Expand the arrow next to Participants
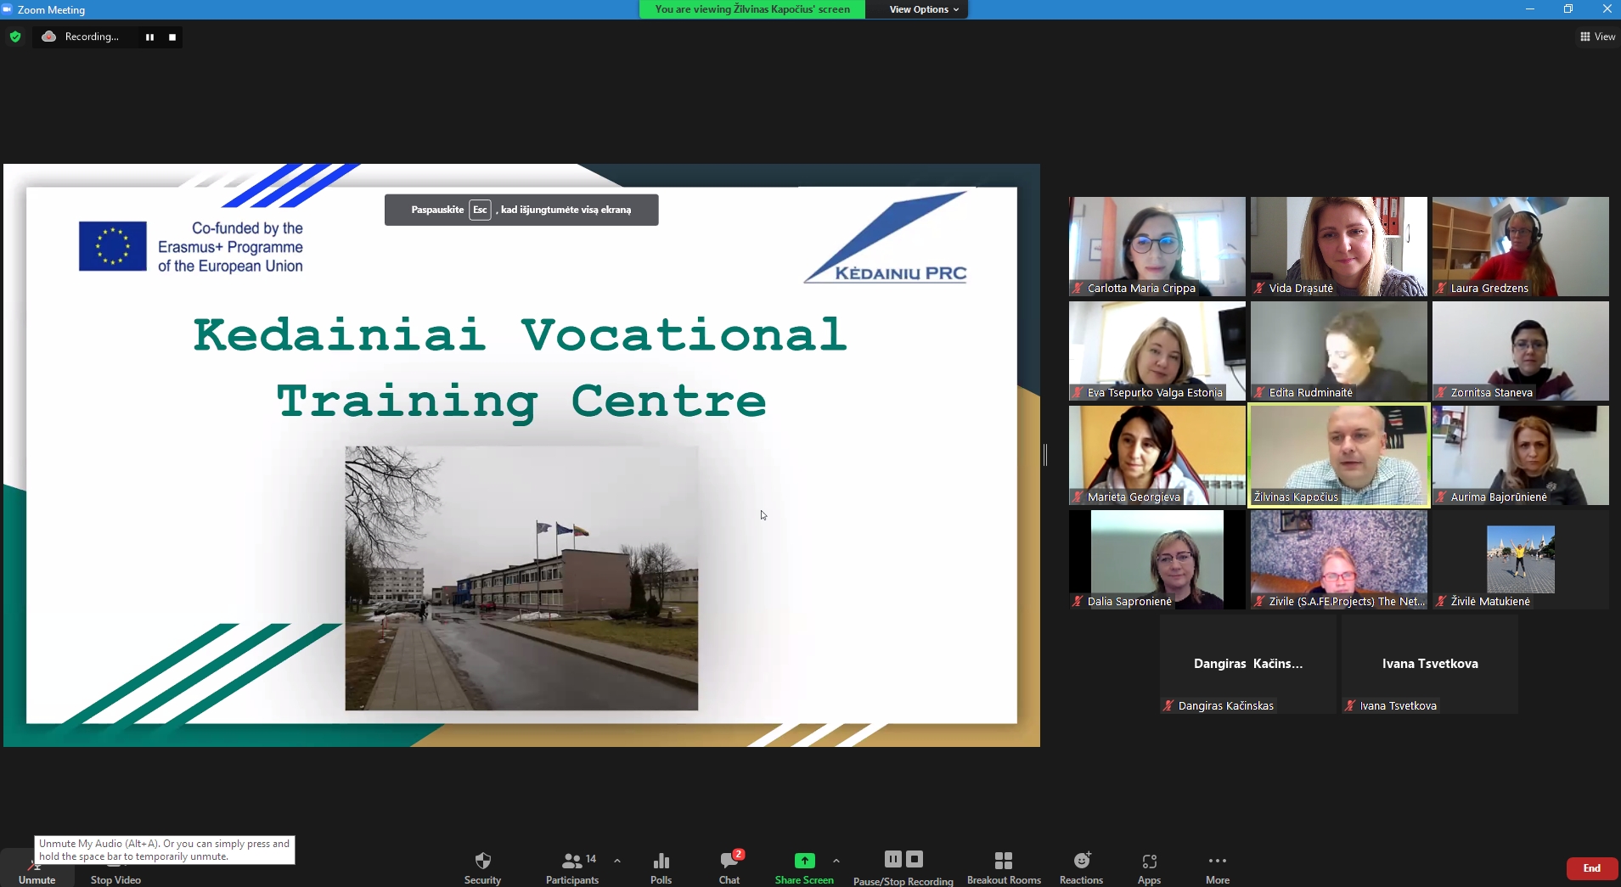 coord(617,861)
